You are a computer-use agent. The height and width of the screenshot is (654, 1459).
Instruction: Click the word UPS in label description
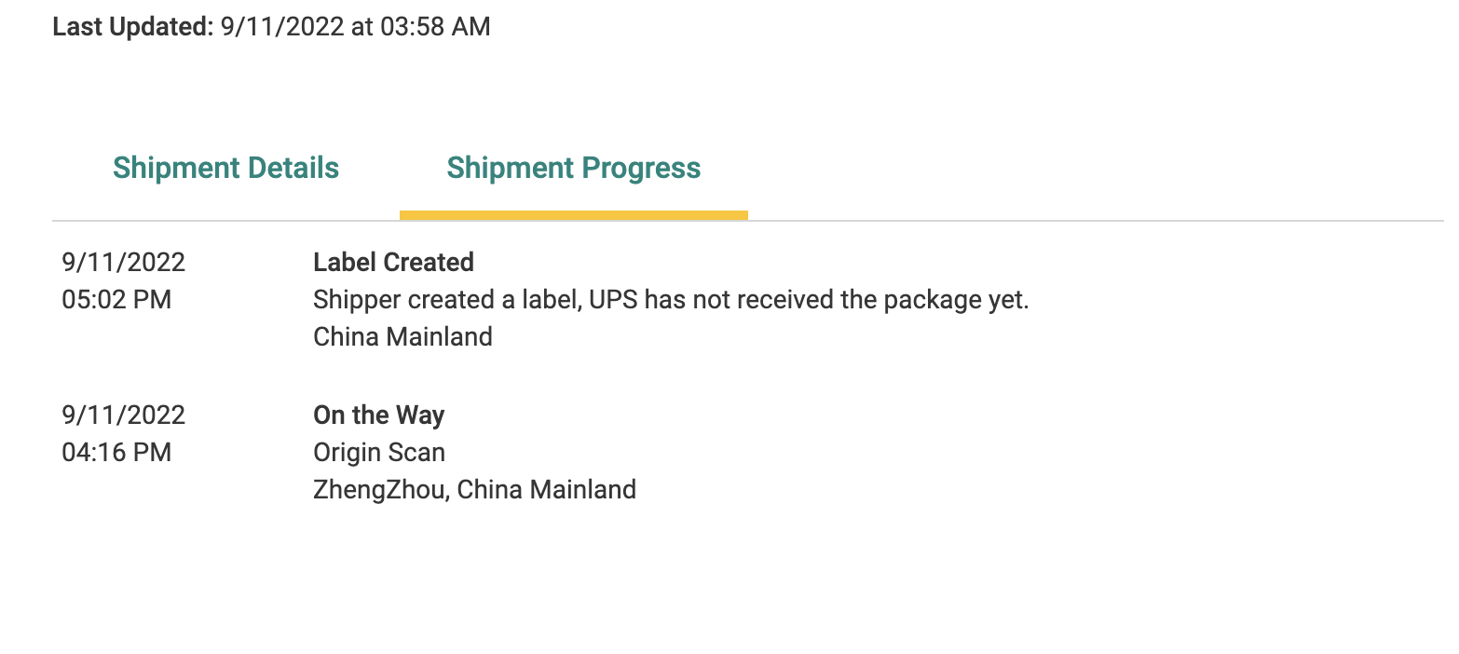[x=614, y=301]
